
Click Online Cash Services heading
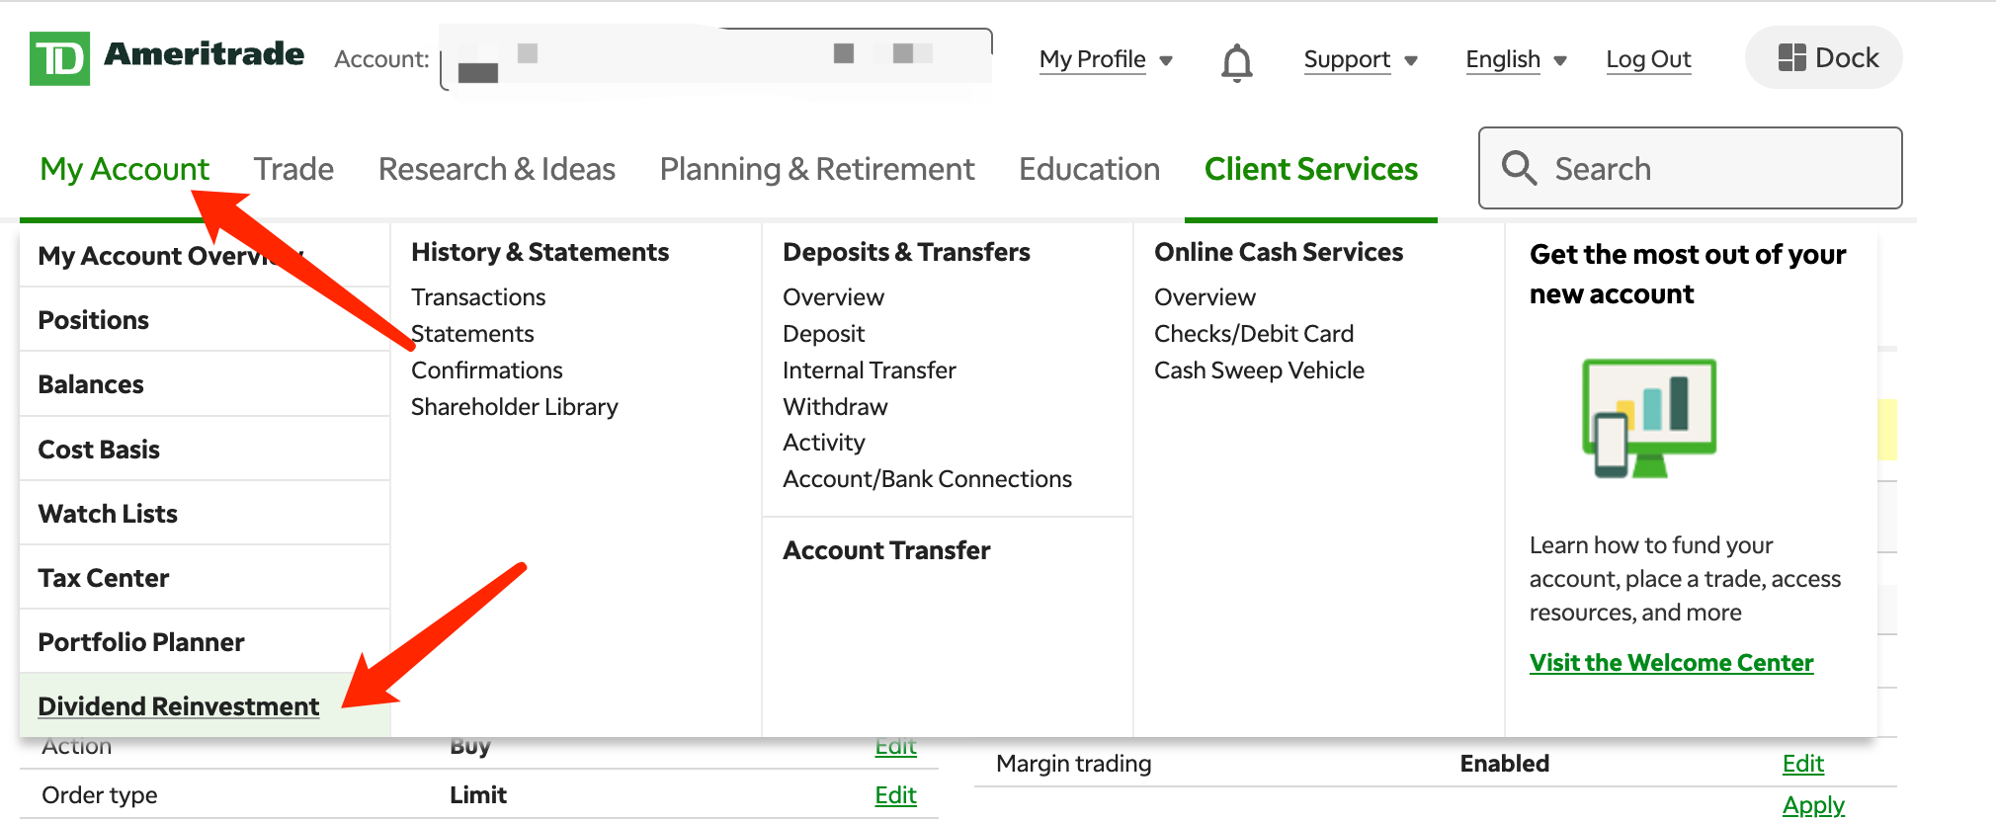click(1279, 252)
